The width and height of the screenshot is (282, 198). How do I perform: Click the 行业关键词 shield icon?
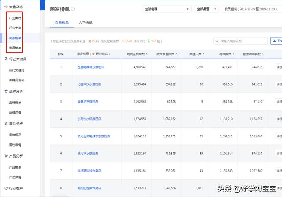(6, 59)
